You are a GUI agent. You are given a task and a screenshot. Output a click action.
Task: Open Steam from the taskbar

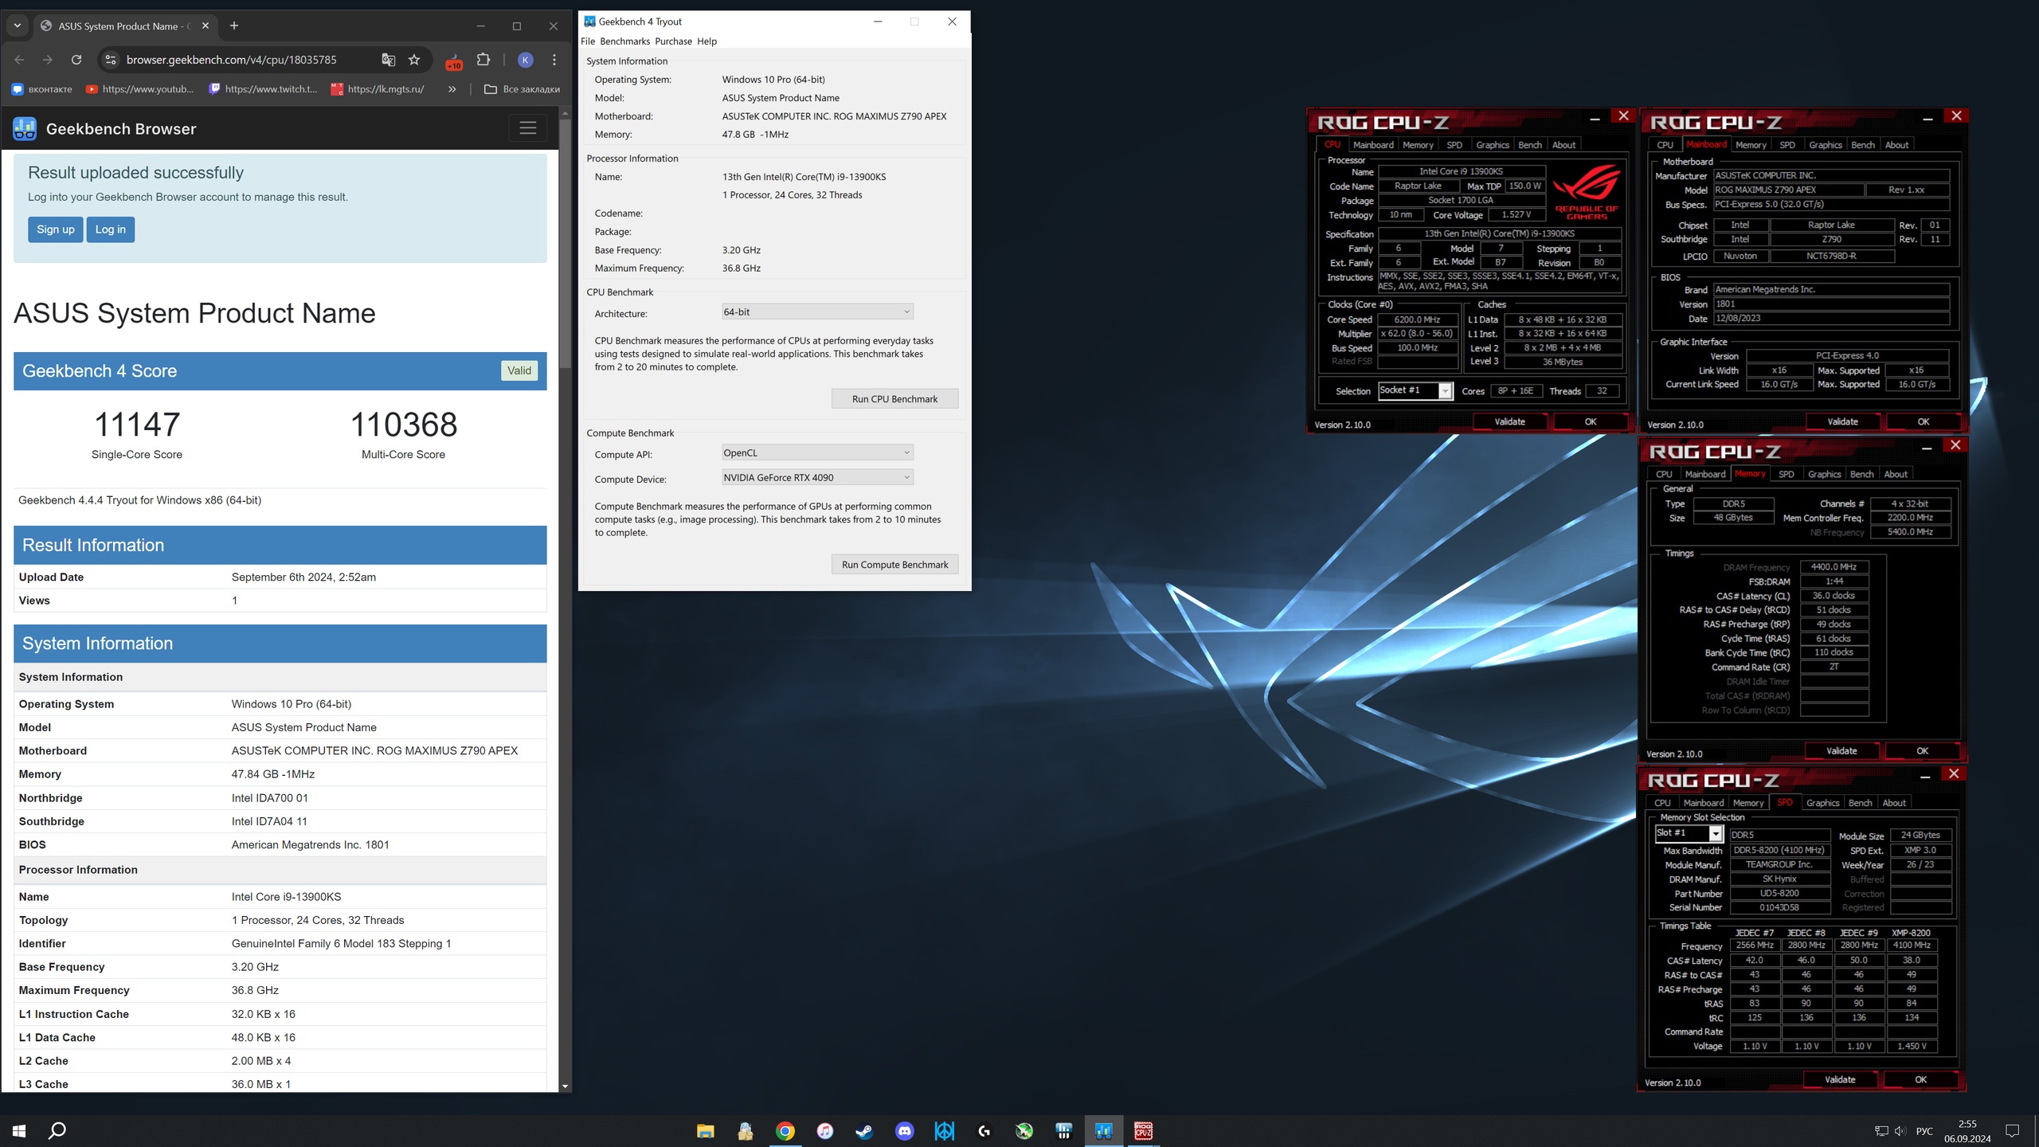click(865, 1131)
